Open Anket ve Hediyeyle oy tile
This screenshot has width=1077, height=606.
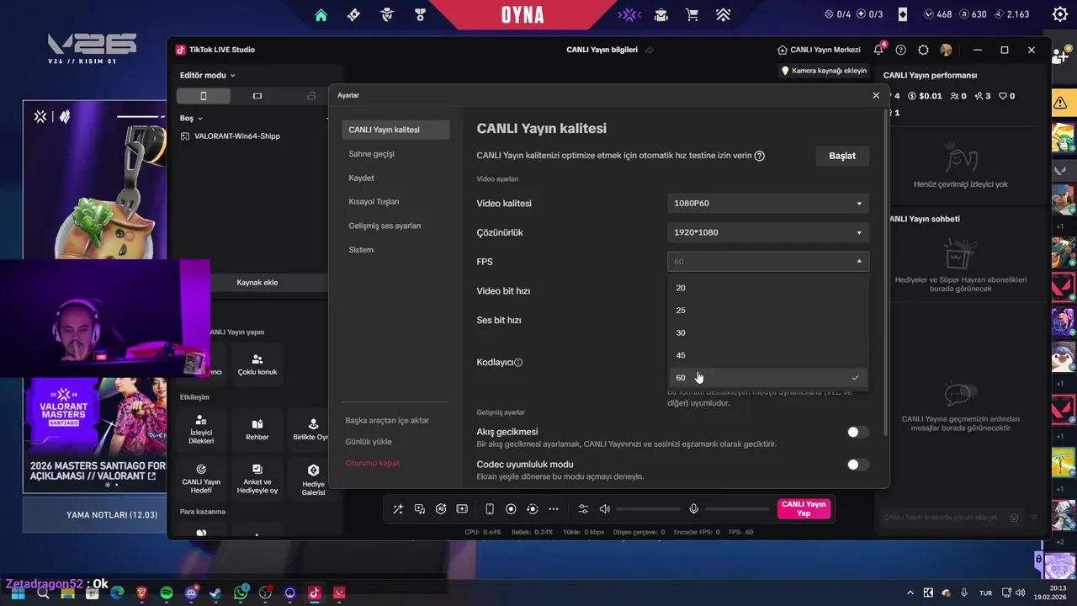coord(257,479)
